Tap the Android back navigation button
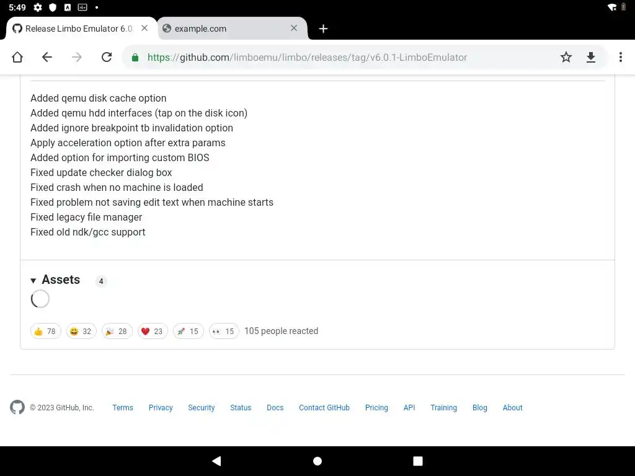The image size is (635, 476). (x=216, y=461)
